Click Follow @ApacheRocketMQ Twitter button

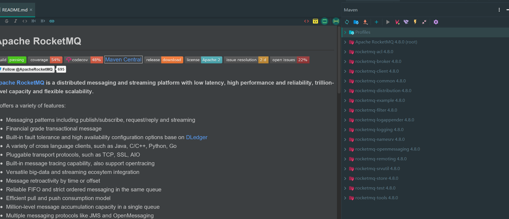click(27, 69)
